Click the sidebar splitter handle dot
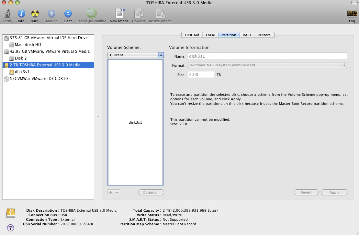The image size is (359, 235). point(98,117)
